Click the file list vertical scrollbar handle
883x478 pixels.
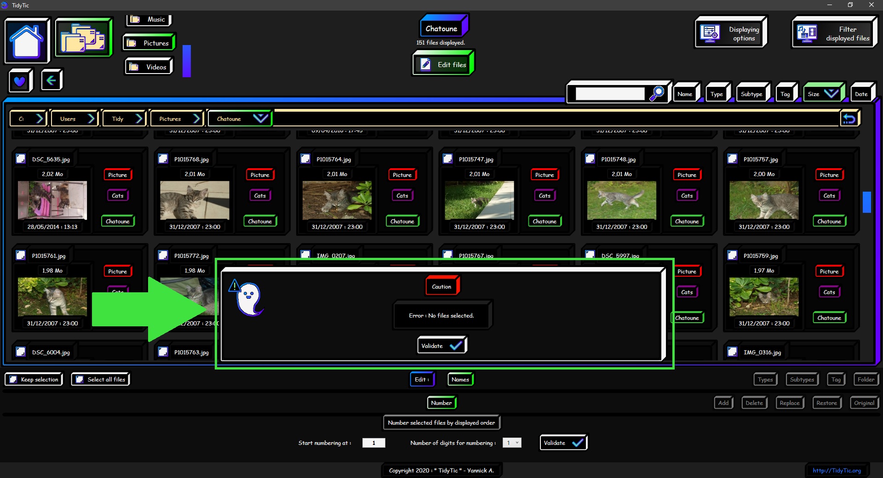[x=866, y=202]
